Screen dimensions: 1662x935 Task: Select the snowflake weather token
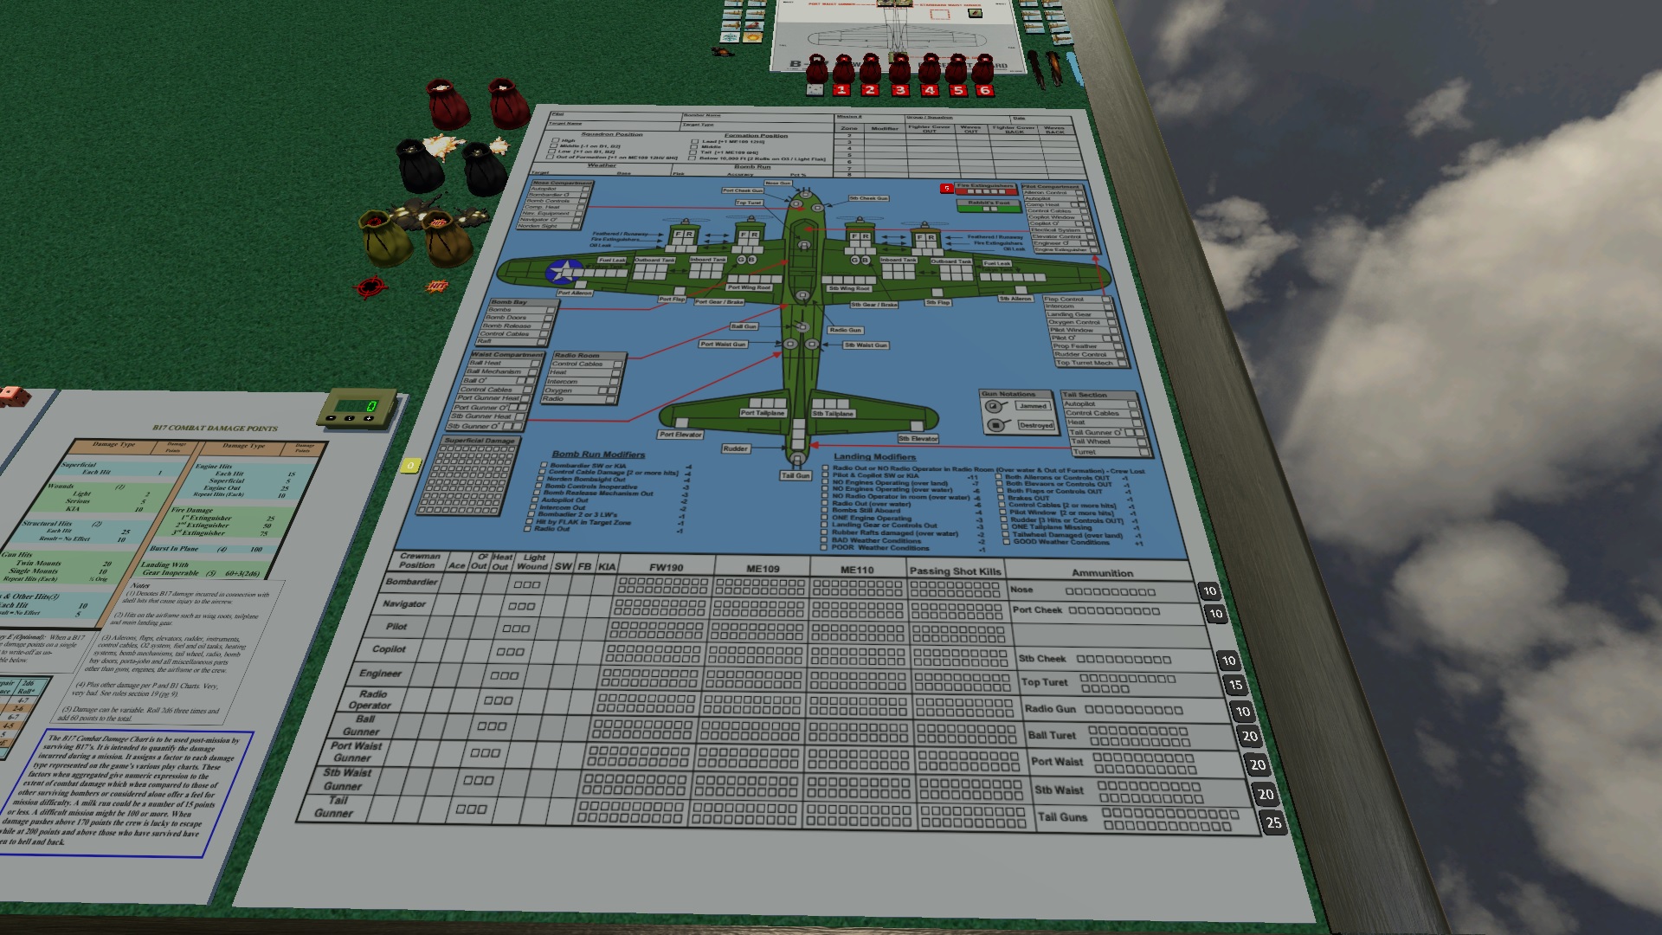(x=731, y=36)
